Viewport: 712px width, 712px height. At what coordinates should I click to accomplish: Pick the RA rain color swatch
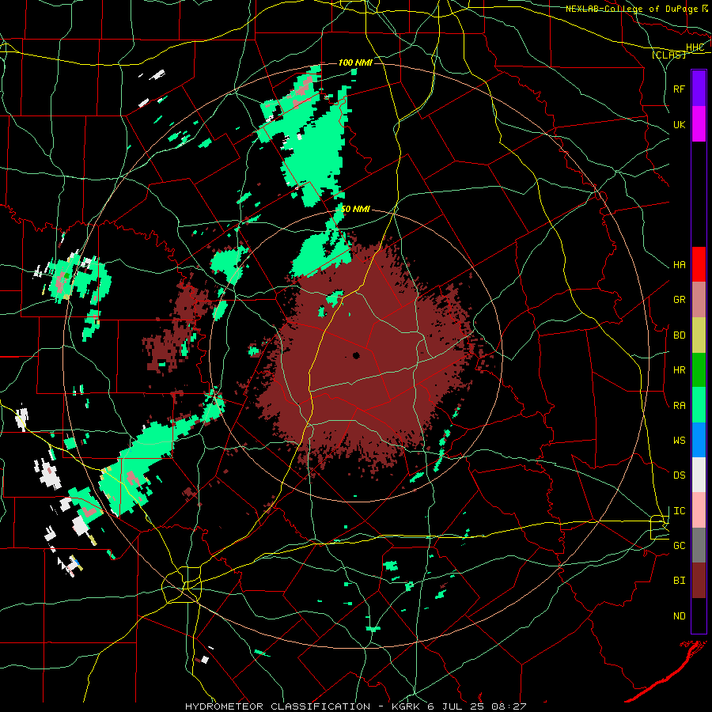tap(699, 405)
